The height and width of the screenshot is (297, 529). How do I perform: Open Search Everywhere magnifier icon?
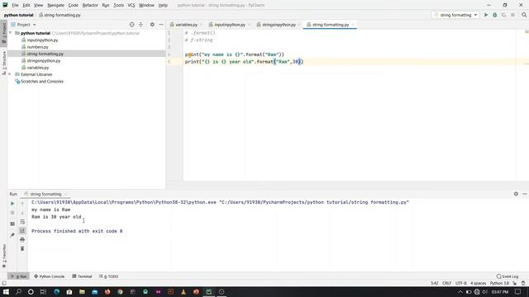coord(524,15)
